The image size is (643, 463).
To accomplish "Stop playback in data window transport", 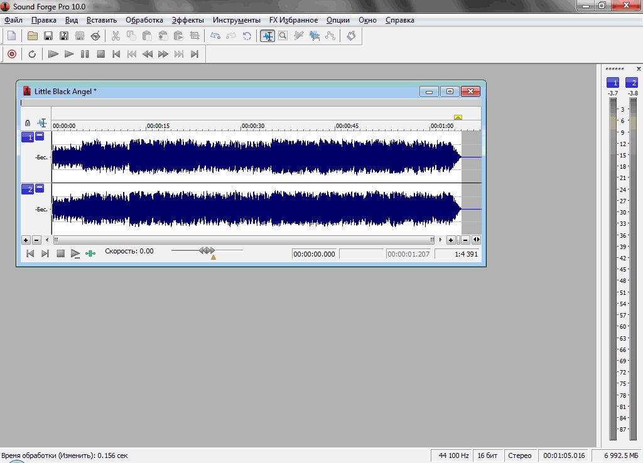I will (60, 253).
